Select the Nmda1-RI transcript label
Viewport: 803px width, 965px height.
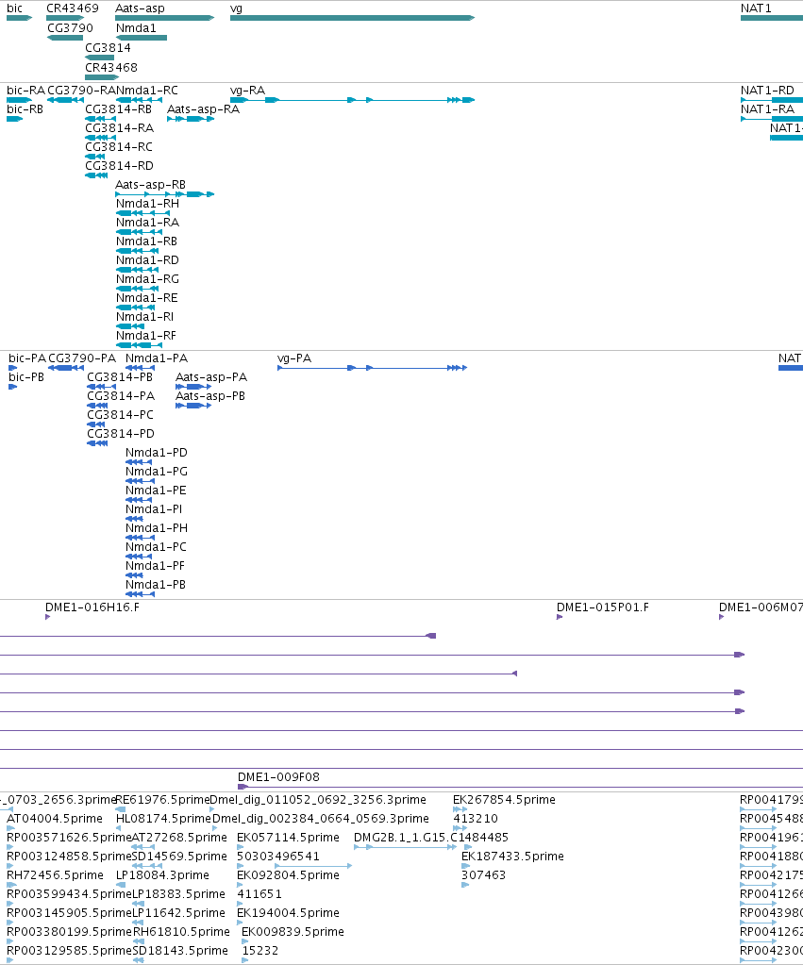pos(144,317)
